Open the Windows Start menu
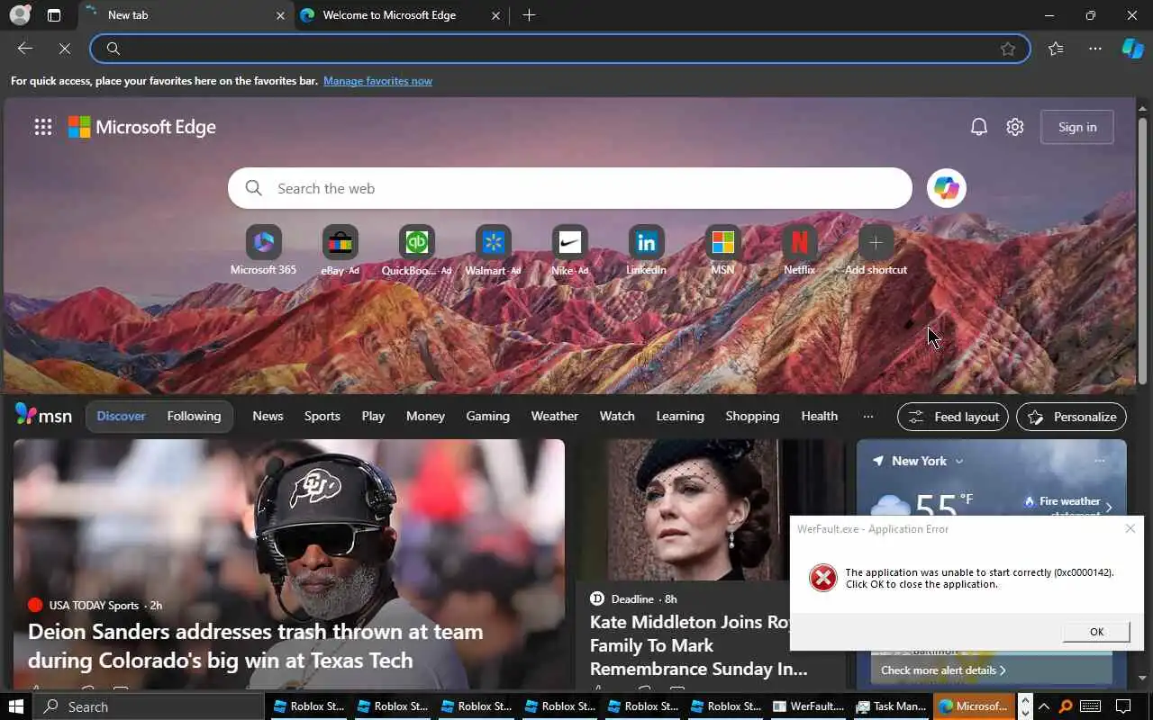Screen dimensions: 1153x720 click(16, 706)
